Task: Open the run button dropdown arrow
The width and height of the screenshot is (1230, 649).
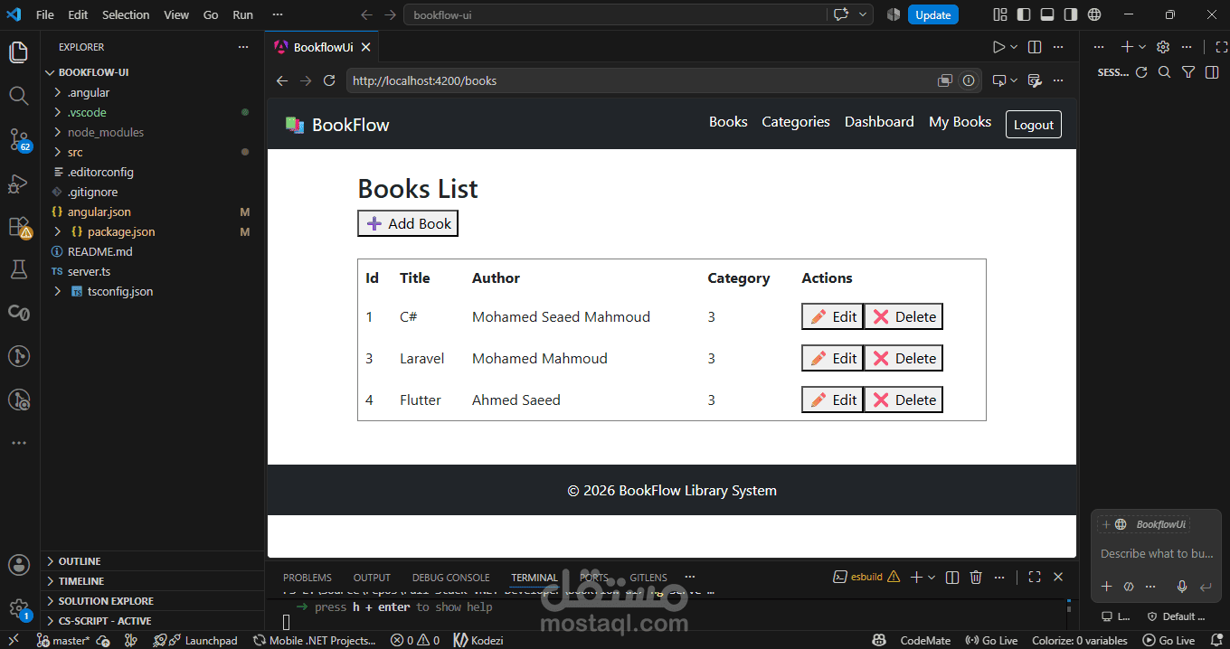Action: tap(1014, 47)
